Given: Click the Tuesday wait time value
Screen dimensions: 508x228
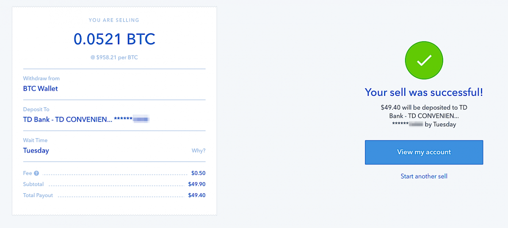Looking at the screenshot, I should (36, 150).
